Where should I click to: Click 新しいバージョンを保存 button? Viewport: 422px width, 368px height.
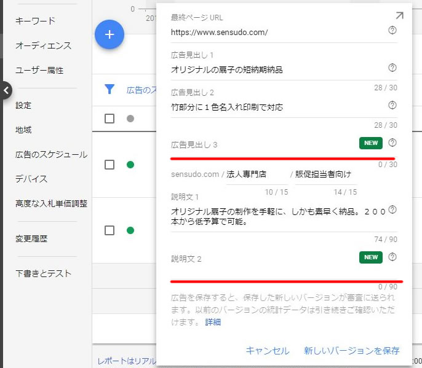point(351,351)
